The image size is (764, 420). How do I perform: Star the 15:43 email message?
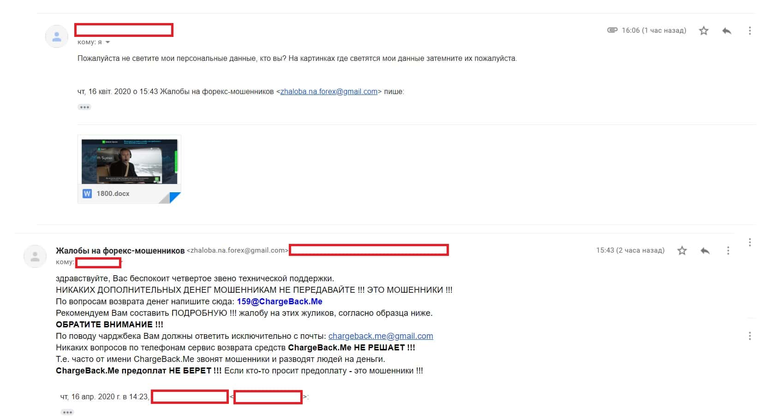point(682,250)
